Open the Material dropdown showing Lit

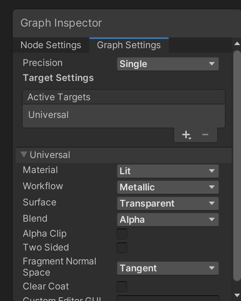(x=168, y=171)
